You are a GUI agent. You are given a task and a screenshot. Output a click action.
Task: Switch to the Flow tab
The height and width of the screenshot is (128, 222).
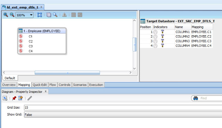point(53,85)
